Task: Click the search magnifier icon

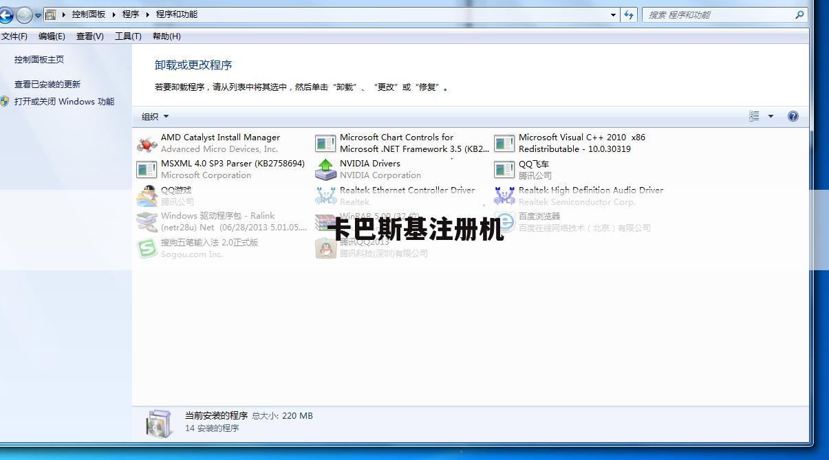Action: coord(799,14)
